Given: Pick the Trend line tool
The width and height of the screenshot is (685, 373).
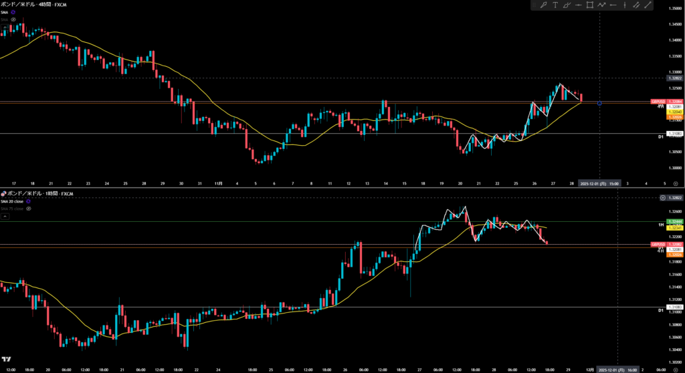Looking at the screenshot, I should (648, 5).
